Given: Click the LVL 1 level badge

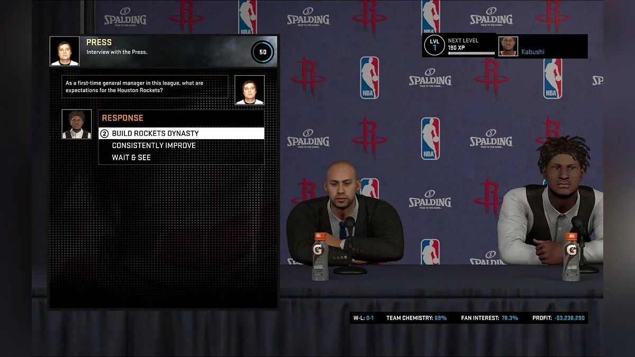Looking at the screenshot, I should pyautogui.click(x=434, y=45).
